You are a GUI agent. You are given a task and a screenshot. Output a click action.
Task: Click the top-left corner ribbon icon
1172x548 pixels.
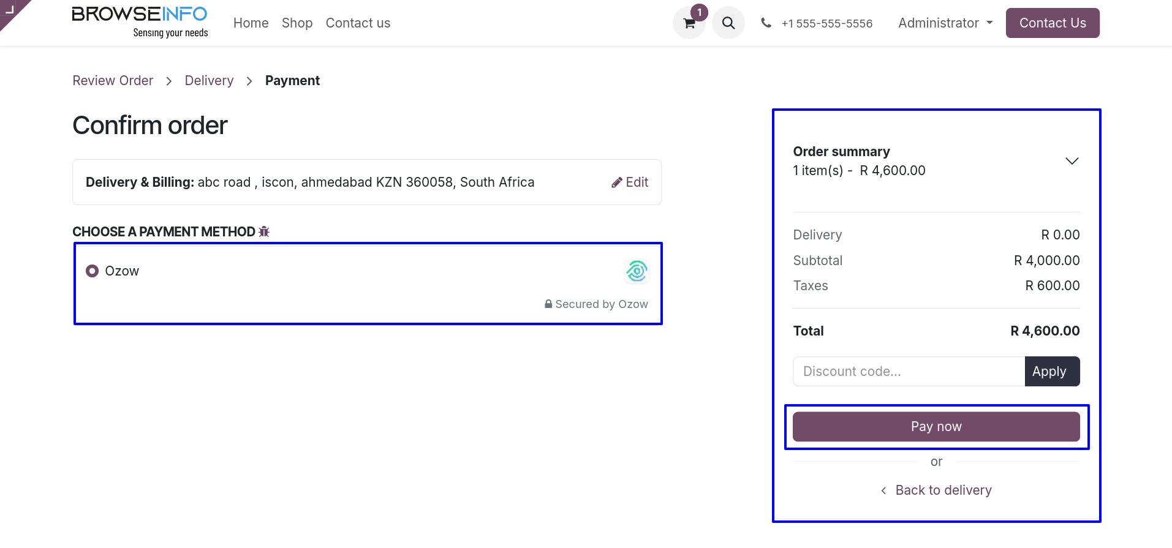[x=10, y=10]
